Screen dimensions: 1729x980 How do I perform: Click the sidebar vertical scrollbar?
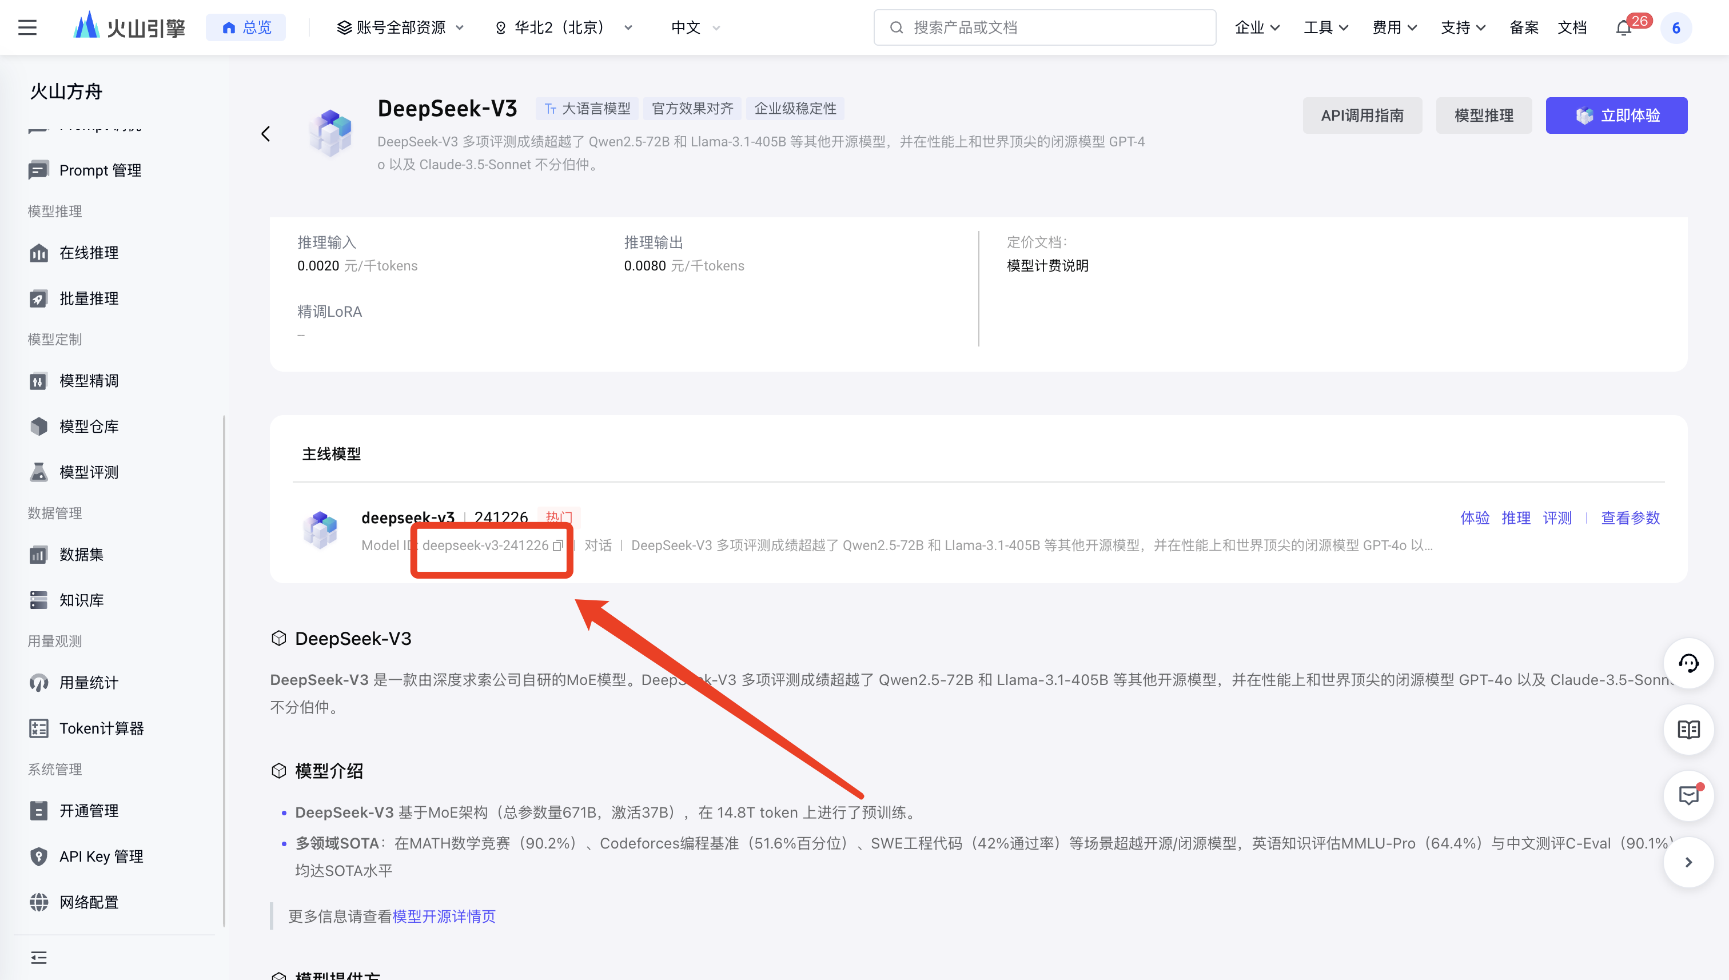(x=224, y=671)
